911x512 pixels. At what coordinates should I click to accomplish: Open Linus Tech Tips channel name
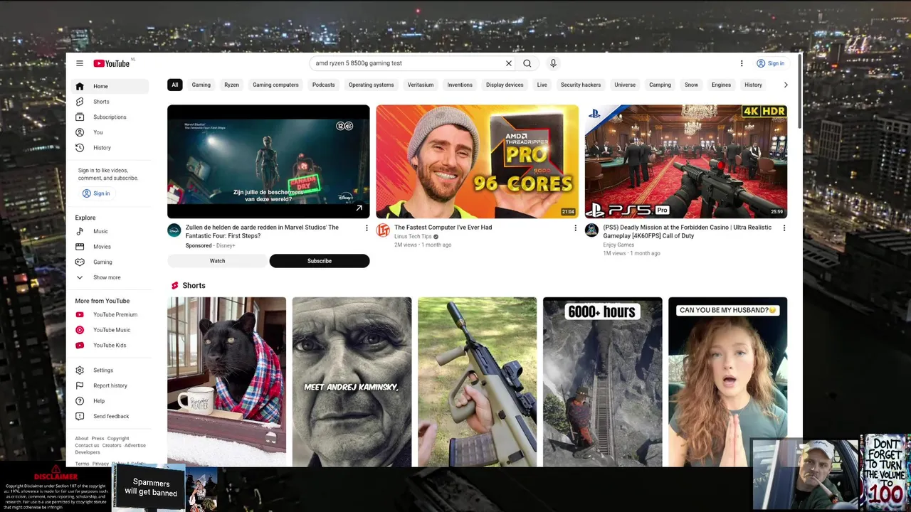click(x=413, y=237)
